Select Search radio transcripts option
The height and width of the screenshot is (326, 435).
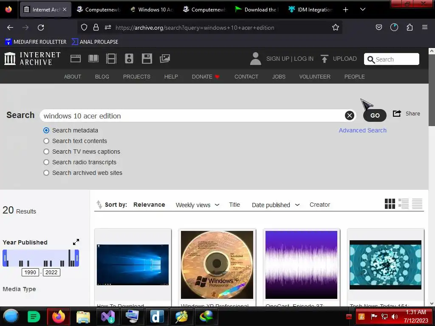(46, 162)
